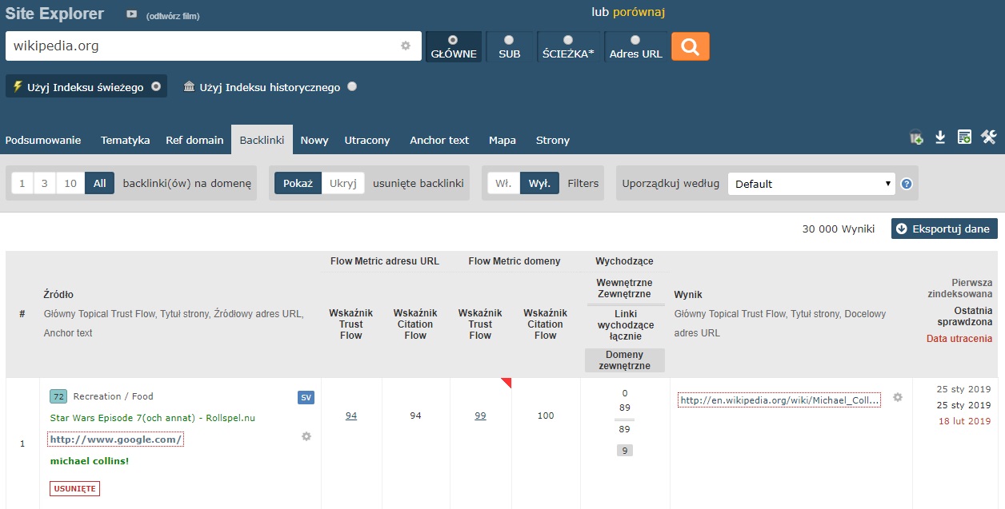Turn filters on with Wł. toggle
This screenshot has width=1005, height=509.
pos(503,183)
